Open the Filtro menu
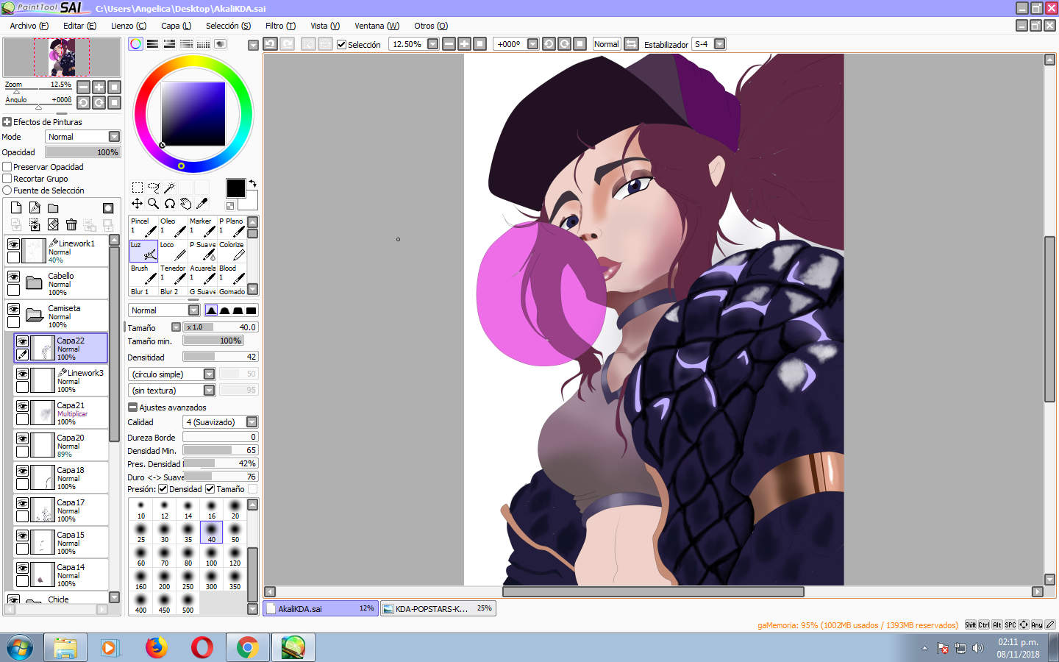The height and width of the screenshot is (662, 1059). coord(280,26)
